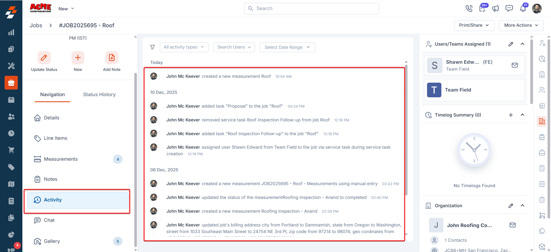Image resolution: width=551 pixels, height=252 pixels.
Task: Open Gallery in the navigation list
Action: point(78,241)
